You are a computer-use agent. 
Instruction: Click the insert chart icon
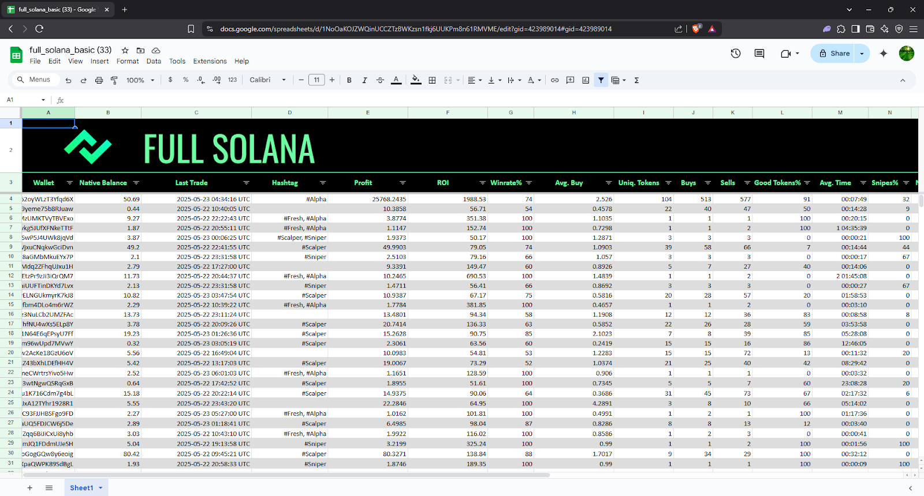(586, 80)
